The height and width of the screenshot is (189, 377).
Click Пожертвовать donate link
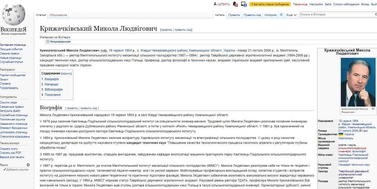[x=9, y=88]
